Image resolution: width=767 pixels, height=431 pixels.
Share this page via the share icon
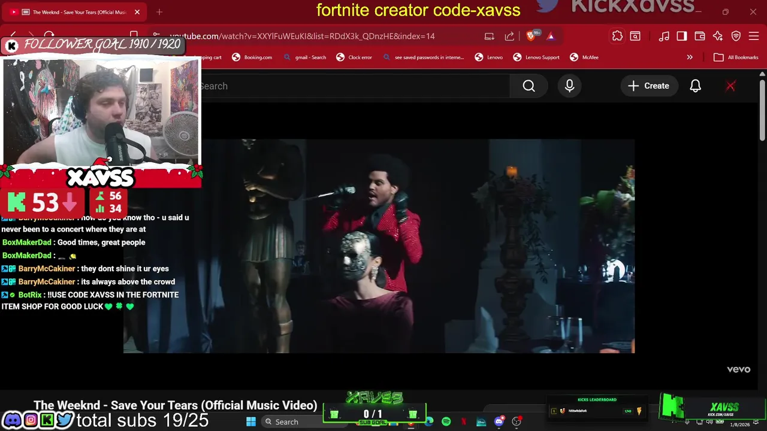(509, 36)
